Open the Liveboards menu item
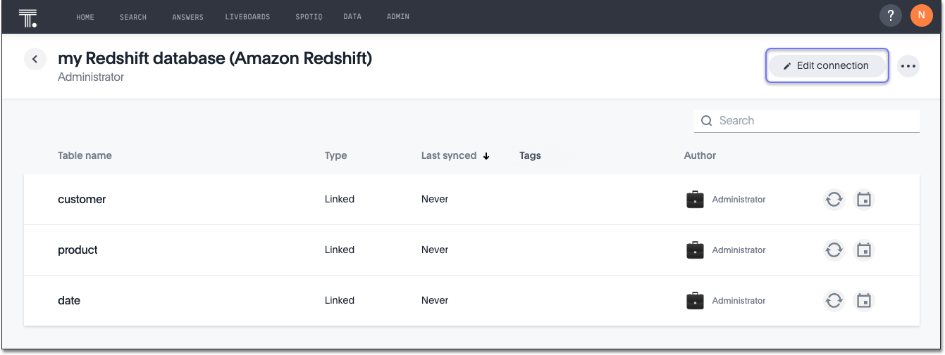 click(247, 17)
